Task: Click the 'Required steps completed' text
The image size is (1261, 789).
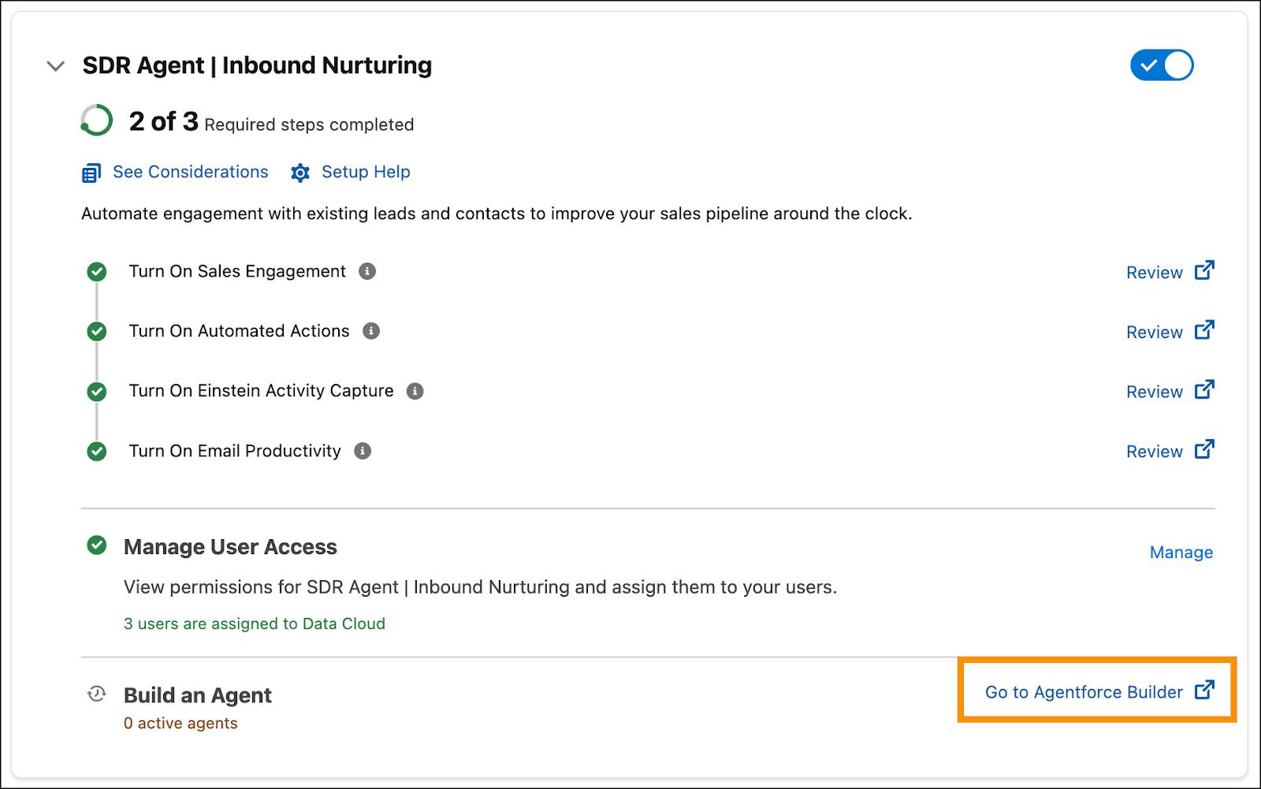Action: (309, 125)
